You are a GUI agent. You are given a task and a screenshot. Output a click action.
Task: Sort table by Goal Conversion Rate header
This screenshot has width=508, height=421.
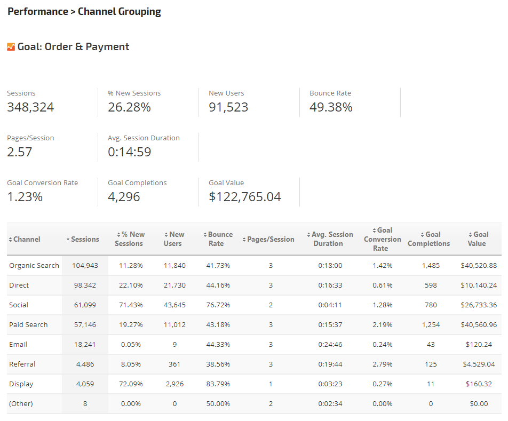pos(382,239)
